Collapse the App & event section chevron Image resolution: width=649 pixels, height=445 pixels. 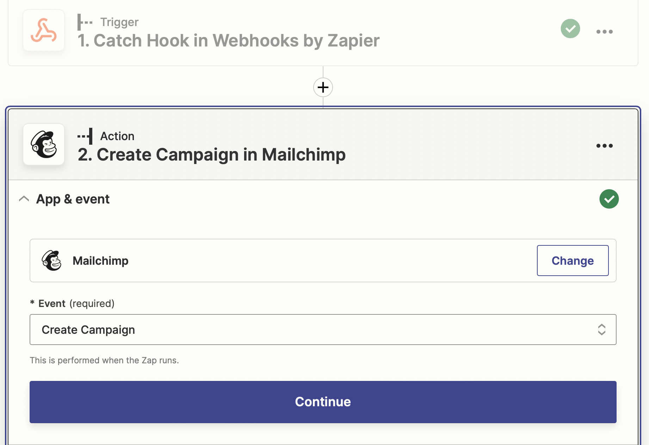[x=24, y=199]
